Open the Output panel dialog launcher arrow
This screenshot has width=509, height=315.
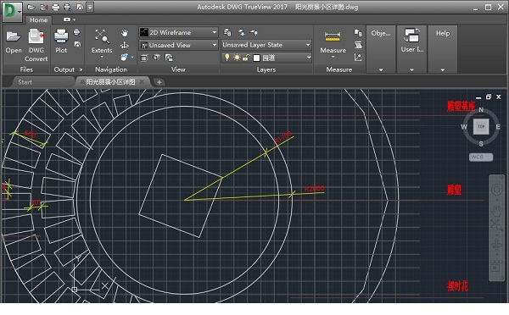[81, 69]
